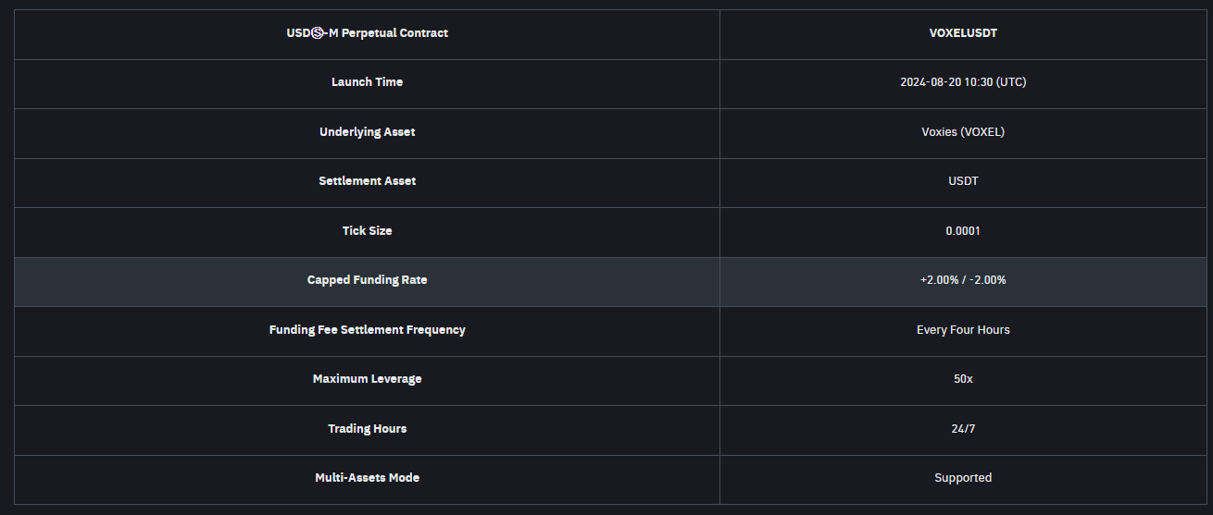Click the Trading Hours label

tap(367, 429)
